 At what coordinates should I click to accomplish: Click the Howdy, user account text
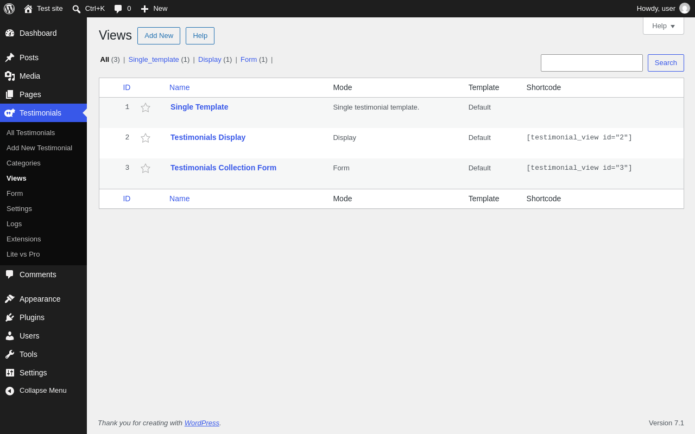(656, 9)
